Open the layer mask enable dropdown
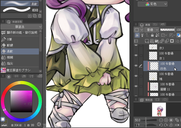This screenshot has width=181, height=128. pyautogui.click(x=164, y=35)
